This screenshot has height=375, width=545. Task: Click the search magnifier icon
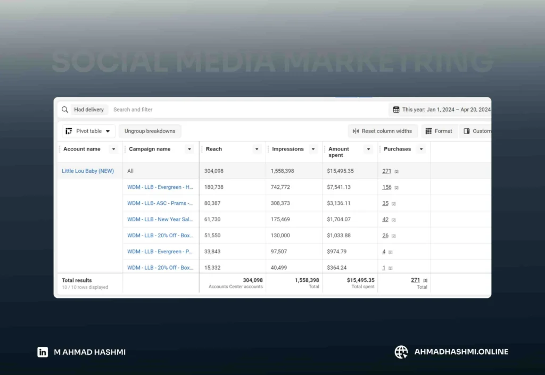coord(65,110)
